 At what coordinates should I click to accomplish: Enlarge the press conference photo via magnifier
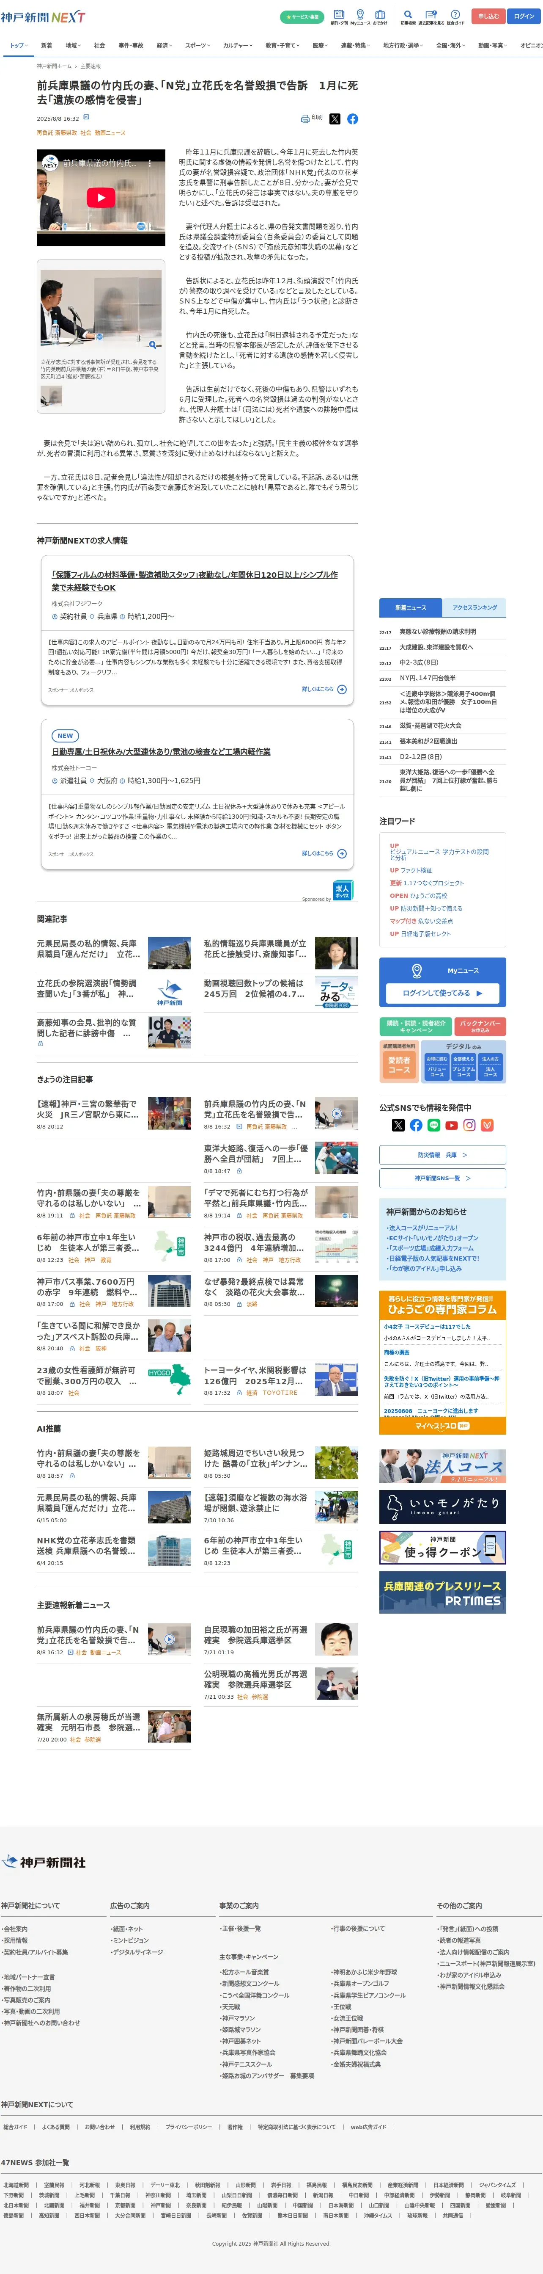(x=153, y=345)
